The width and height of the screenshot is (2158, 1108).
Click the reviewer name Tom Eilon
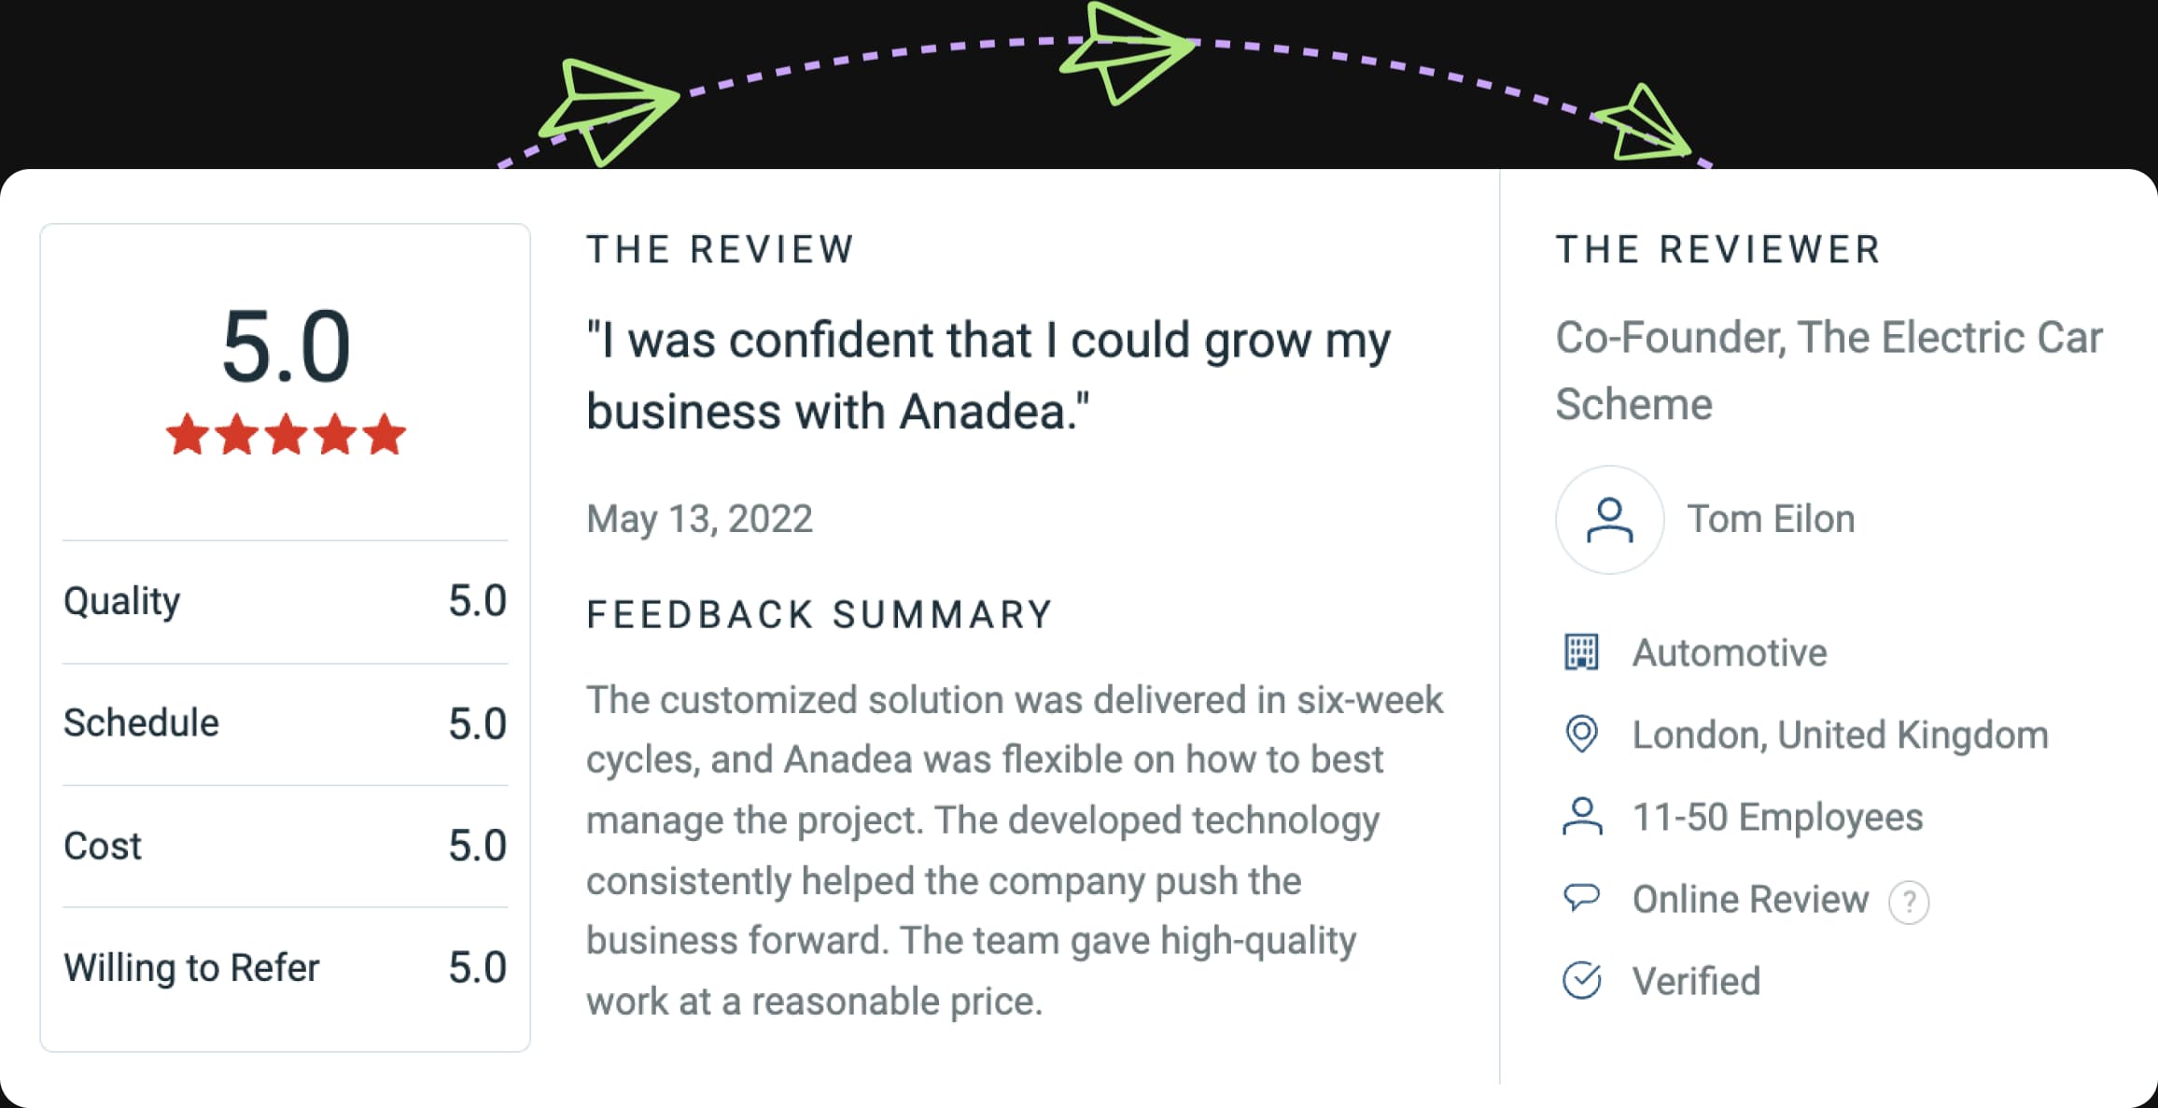(x=1771, y=519)
